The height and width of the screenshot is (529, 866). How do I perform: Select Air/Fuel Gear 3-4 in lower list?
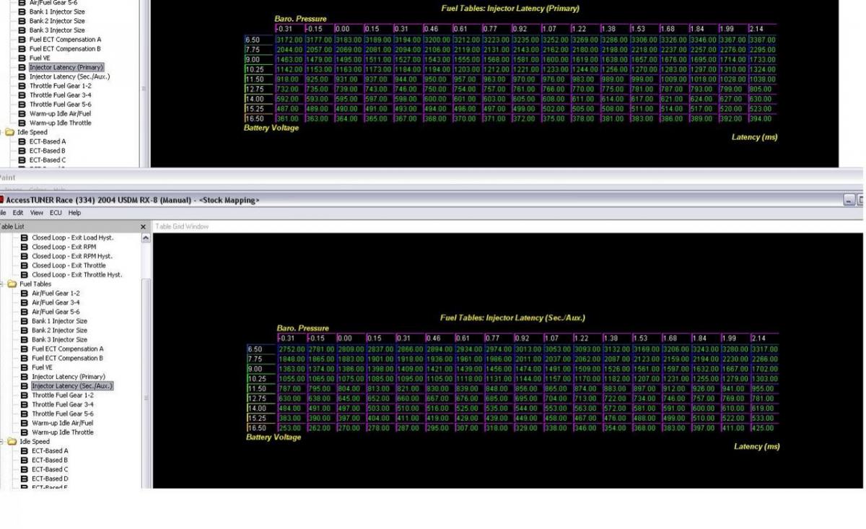pos(56,303)
